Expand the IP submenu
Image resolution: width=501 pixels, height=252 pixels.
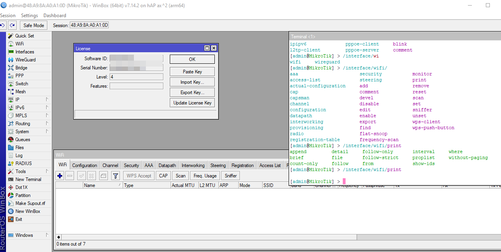tap(18, 100)
